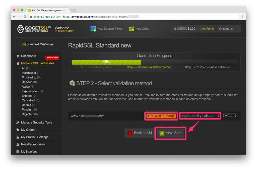The height and width of the screenshot is (170, 257).
Task: Click the red X icon on Back to SSL
Action: (x=130, y=133)
